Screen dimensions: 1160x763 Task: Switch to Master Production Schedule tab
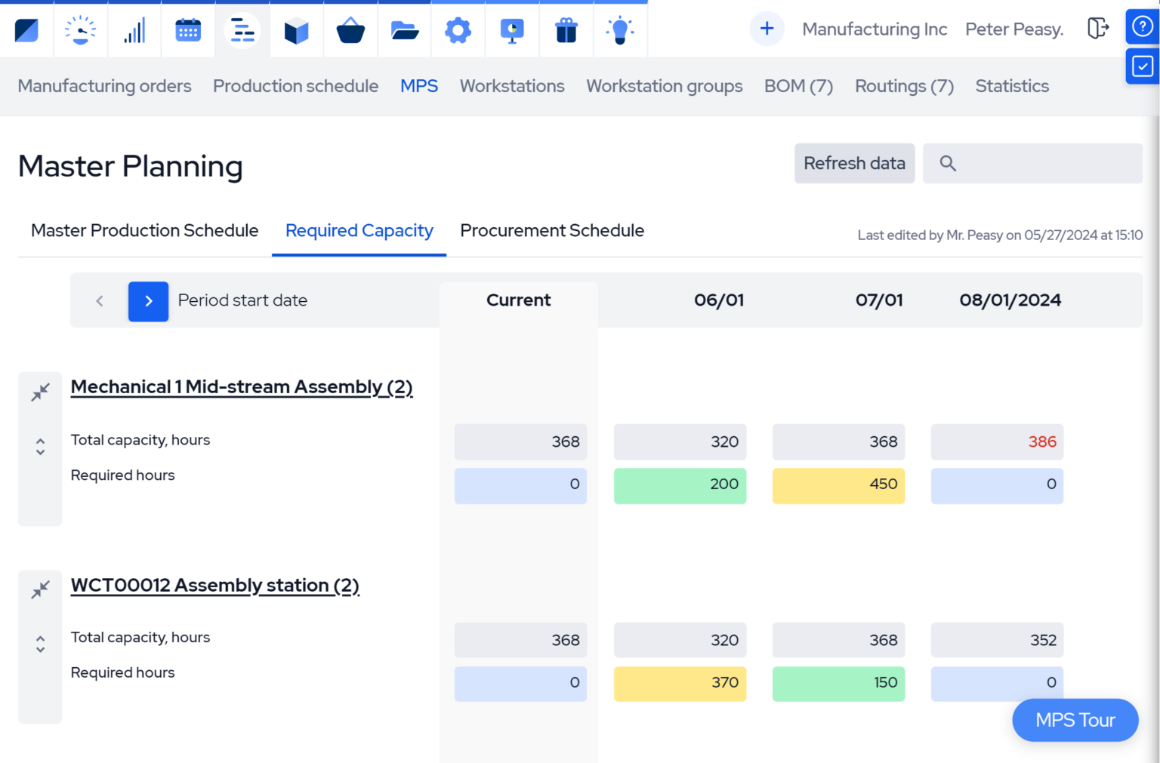(143, 230)
